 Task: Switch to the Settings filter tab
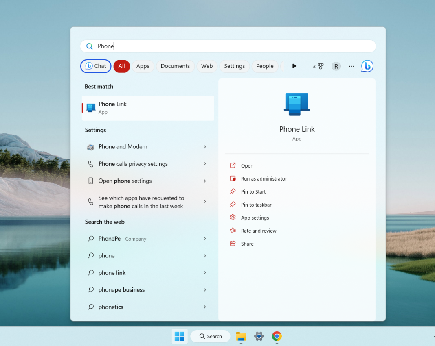[234, 66]
